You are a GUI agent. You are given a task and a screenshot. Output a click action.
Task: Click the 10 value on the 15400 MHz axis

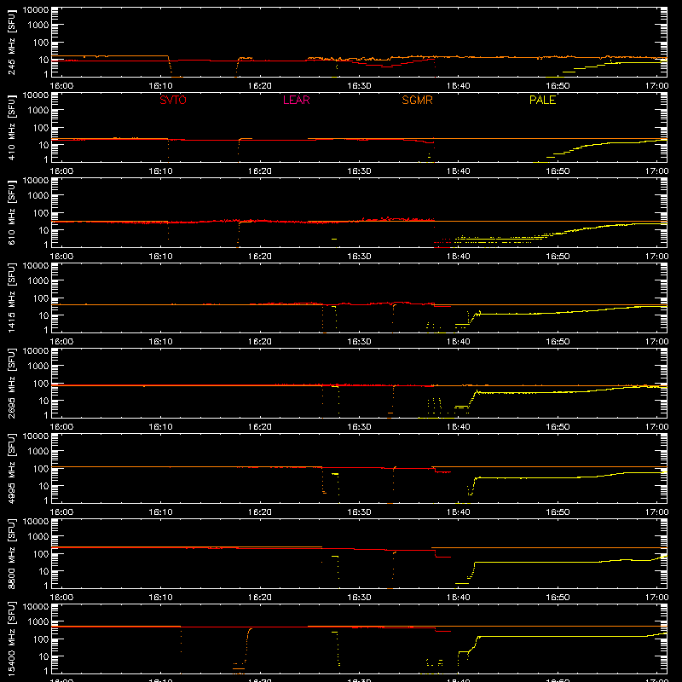43,656
